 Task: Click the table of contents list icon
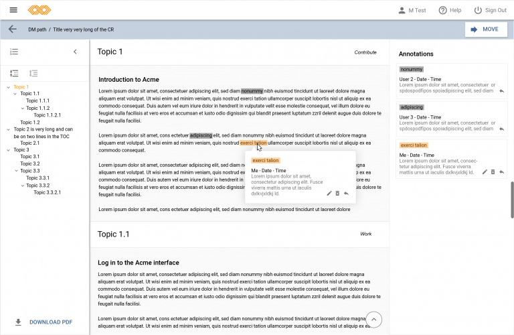coord(14,52)
